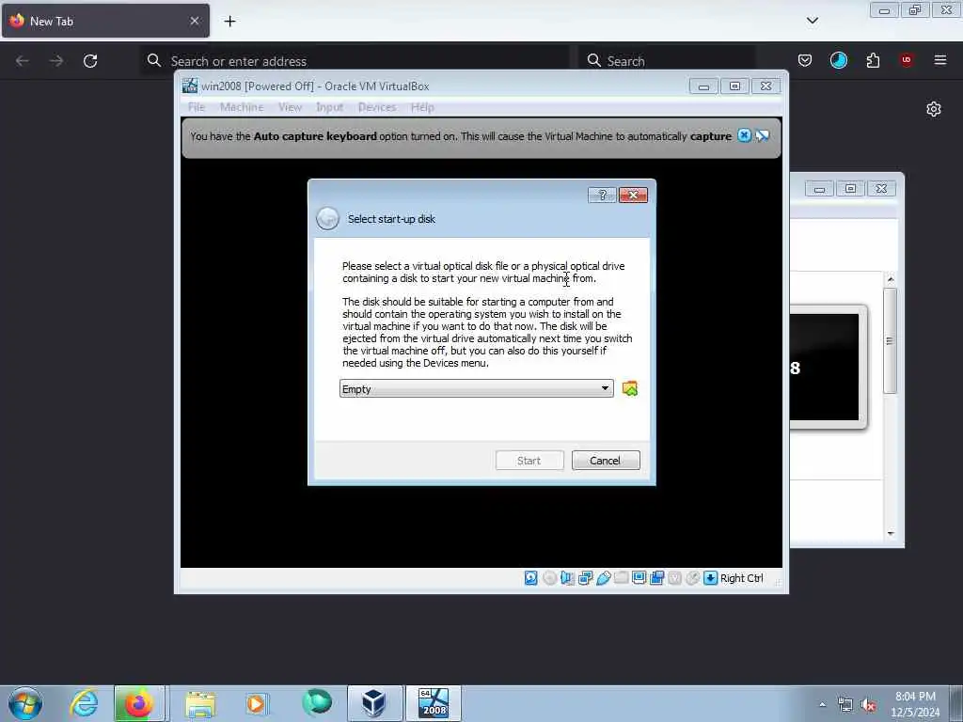
Task: Click the display settings indicator in status bar
Action: tap(639, 578)
